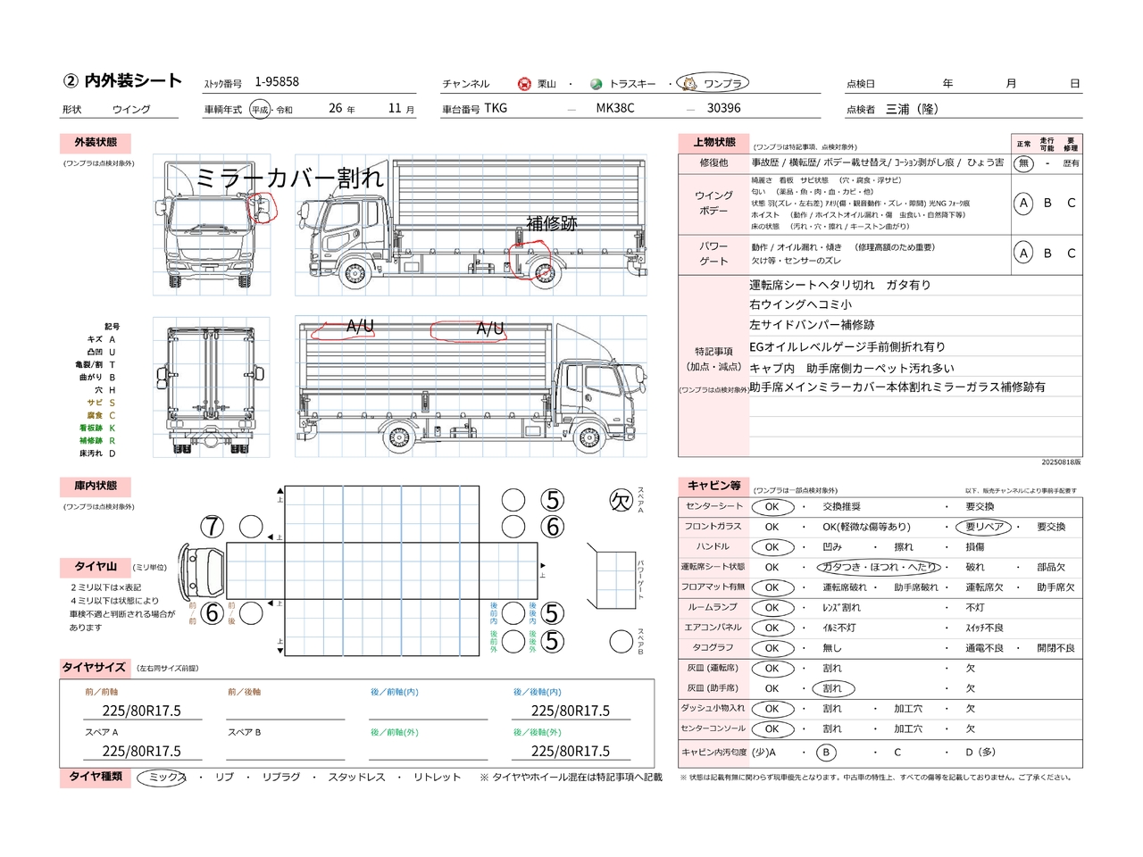1143x857 pixels.
Task: Click the green トラスキー globe icon
Action: pos(596,84)
